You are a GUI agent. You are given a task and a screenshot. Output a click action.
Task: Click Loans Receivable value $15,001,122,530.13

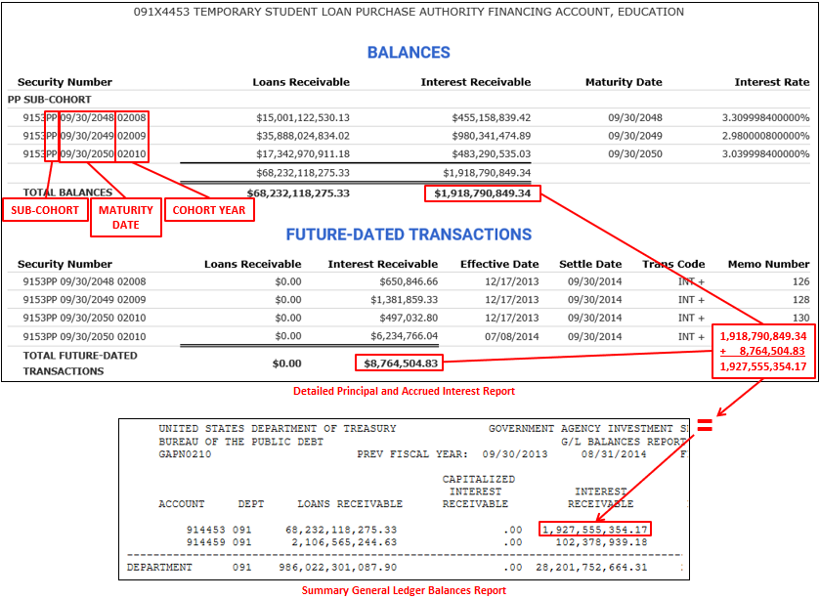coord(303,117)
